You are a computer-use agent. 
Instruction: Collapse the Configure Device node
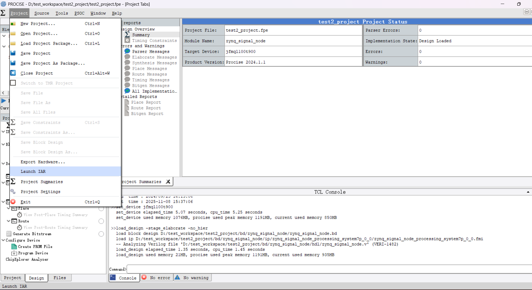(3, 240)
